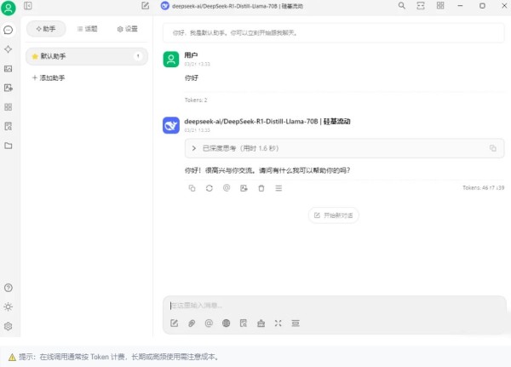Screen dimensions: 511x367
Task: Delete the assistant reply message
Action: point(261,188)
